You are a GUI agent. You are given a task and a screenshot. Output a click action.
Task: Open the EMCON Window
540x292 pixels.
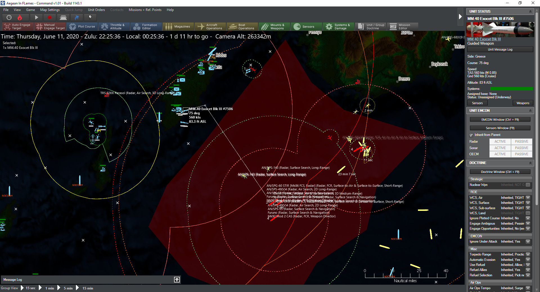[499, 119]
